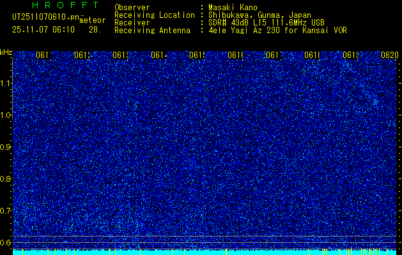The width and height of the screenshot is (402, 255).
Task: Click the 0619 time marker label
Action: (351, 55)
